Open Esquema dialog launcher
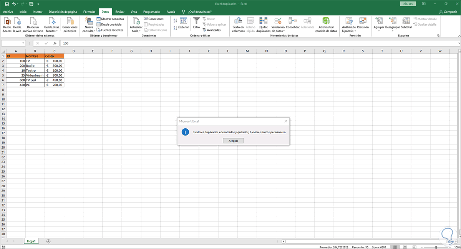Viewport: 461px width, 249px height. (438, 36)
